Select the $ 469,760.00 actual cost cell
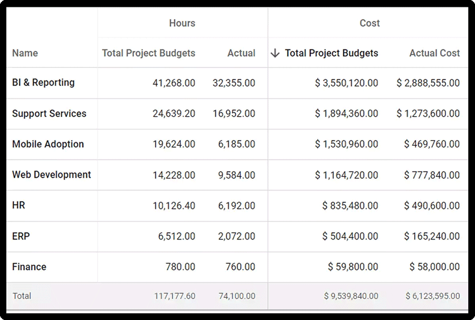The height and width of the screenshot is (320, 475). tap(432, 144)
